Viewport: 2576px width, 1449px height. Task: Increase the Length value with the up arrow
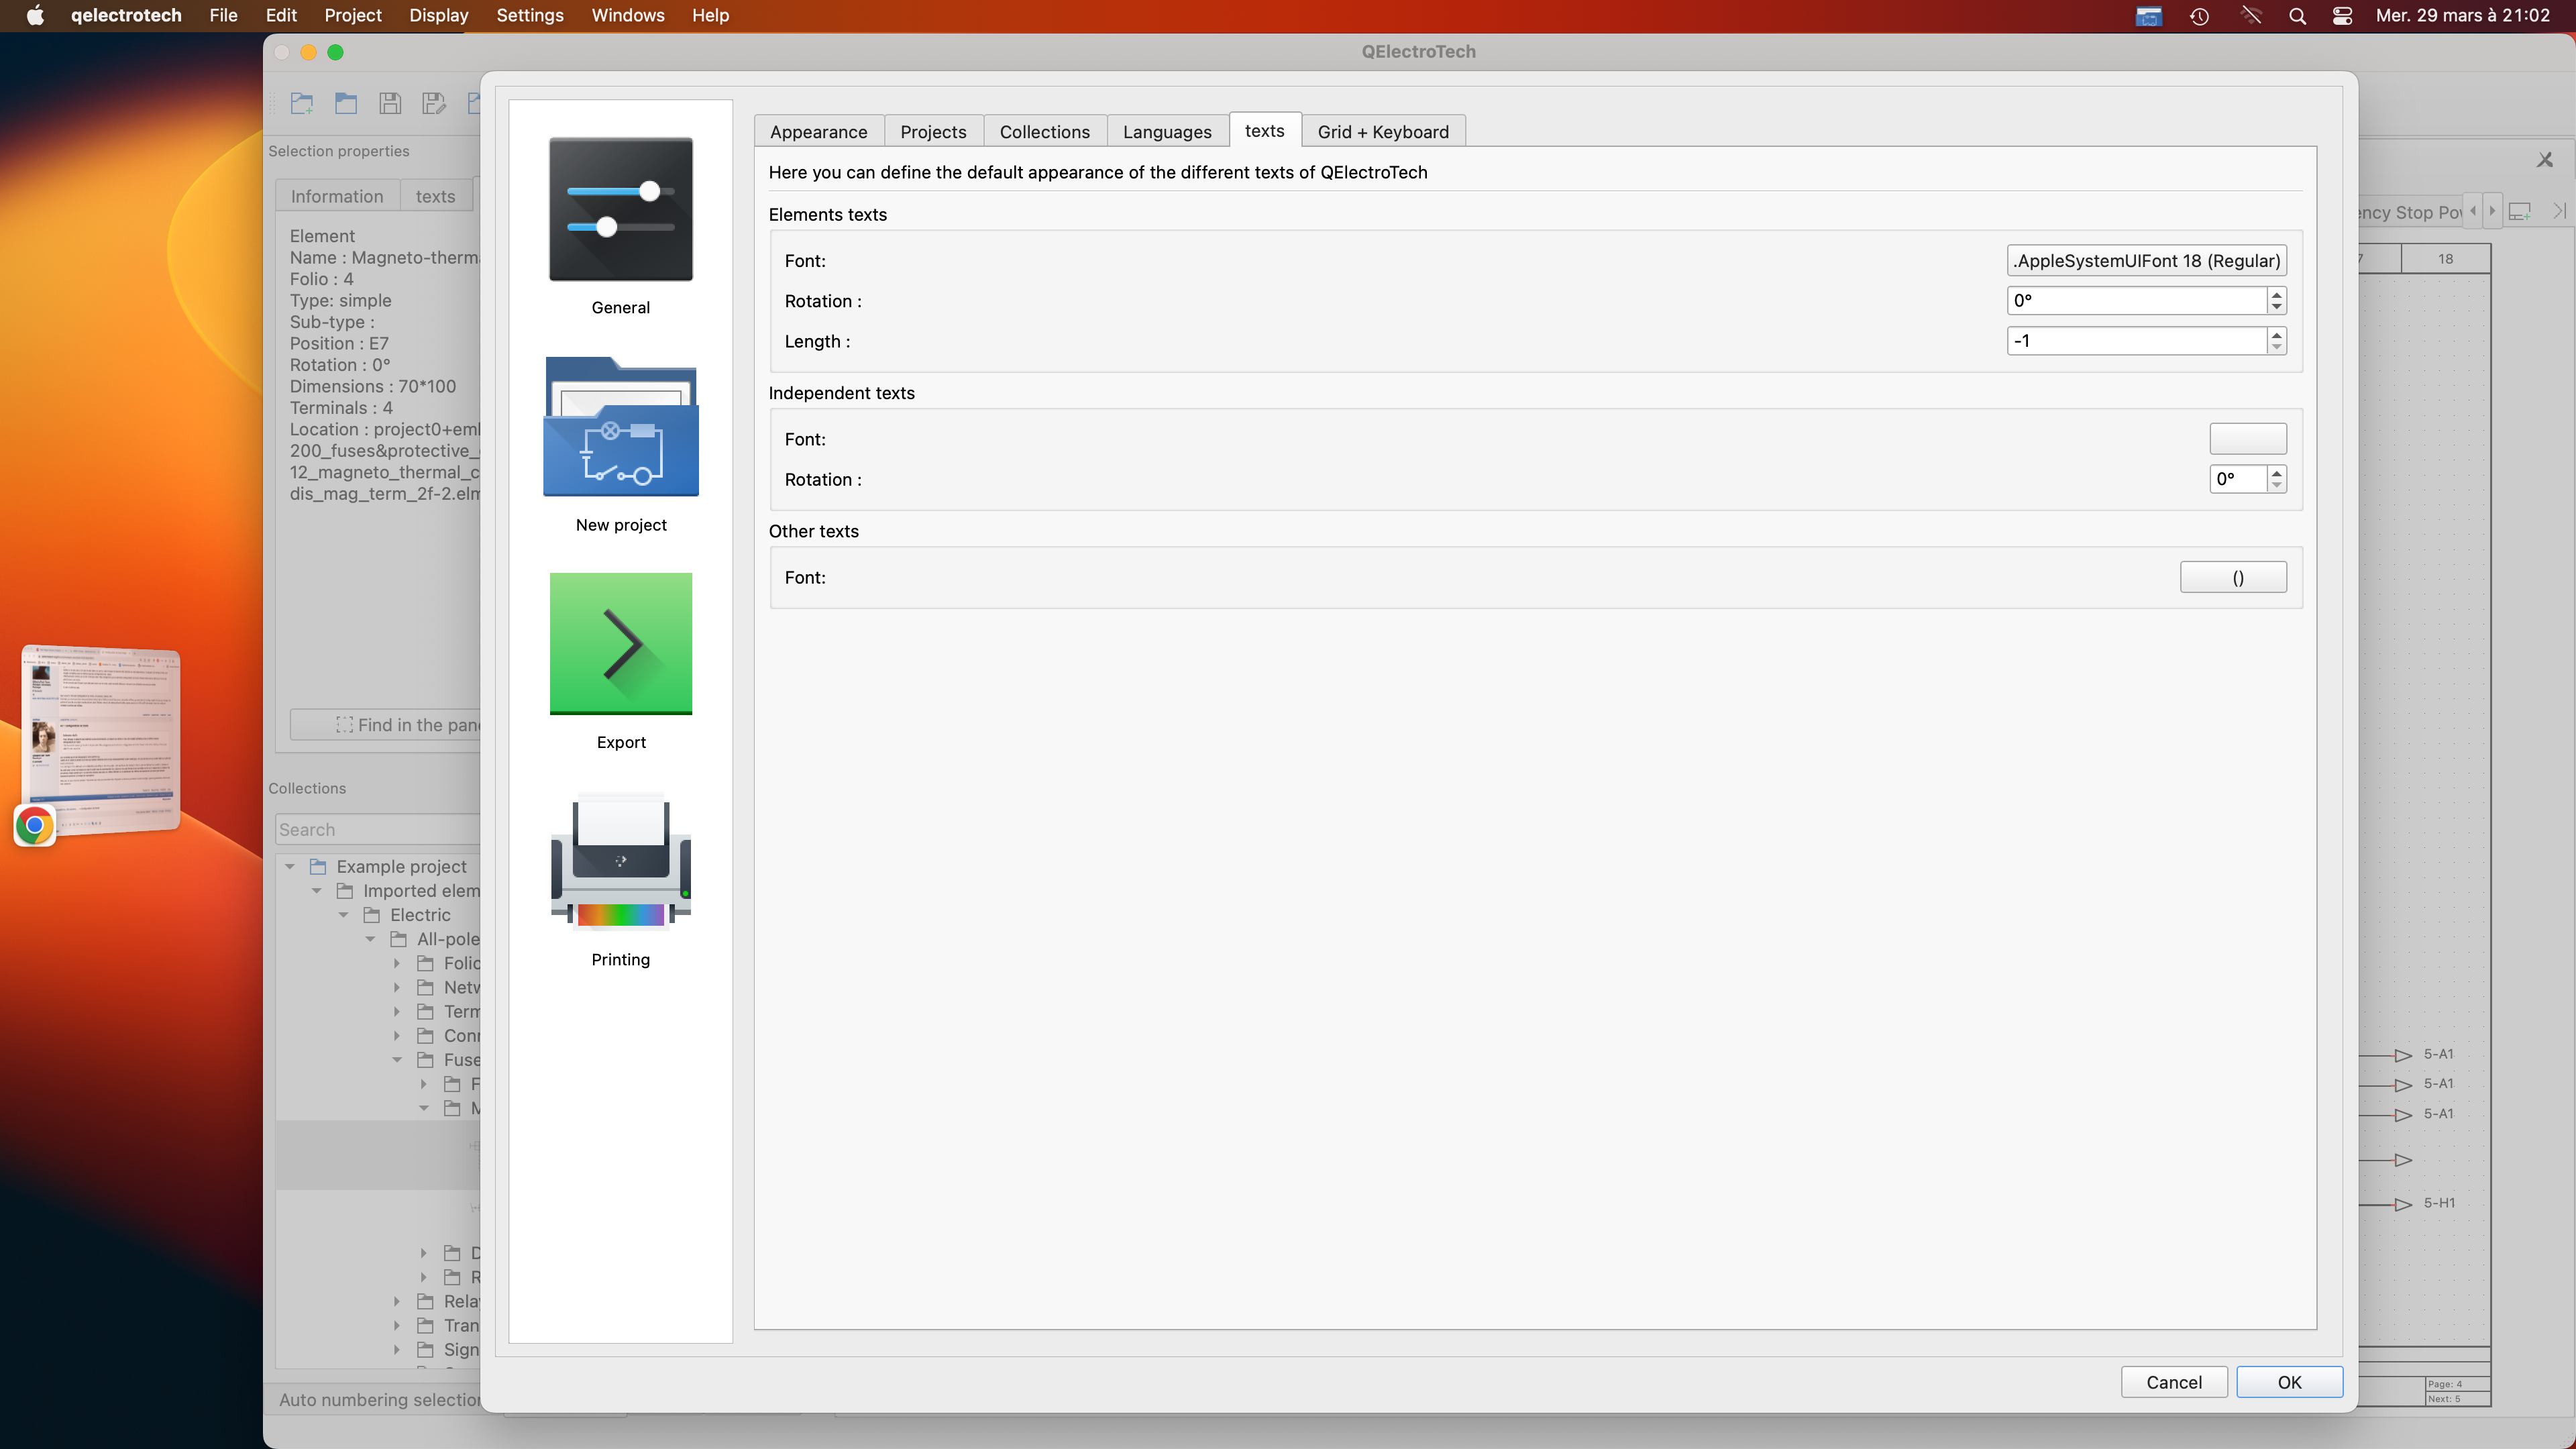pyautogui.click(x=2277, y=334)
